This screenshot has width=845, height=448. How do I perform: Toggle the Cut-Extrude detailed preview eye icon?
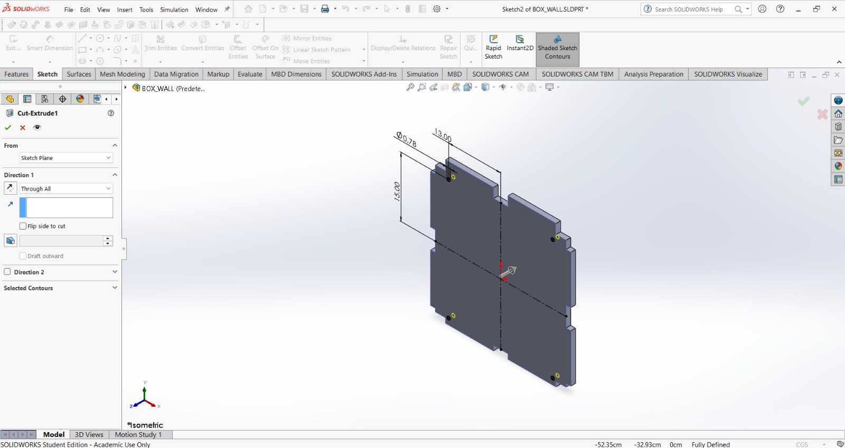coord(37,128)
